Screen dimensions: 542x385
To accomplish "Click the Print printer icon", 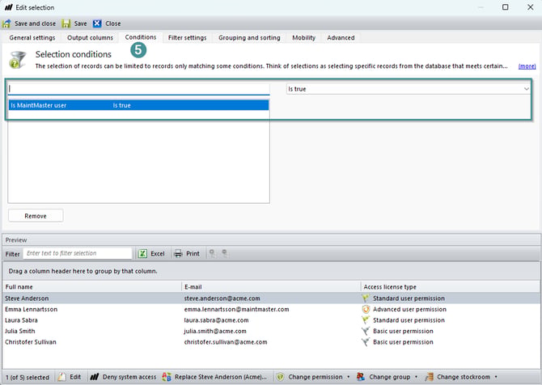I will click(178, 254).
